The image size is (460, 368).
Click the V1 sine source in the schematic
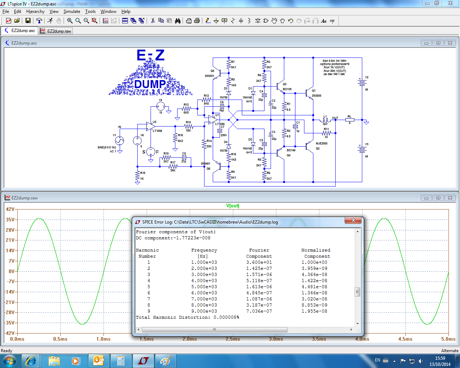(x=119, y=141)
